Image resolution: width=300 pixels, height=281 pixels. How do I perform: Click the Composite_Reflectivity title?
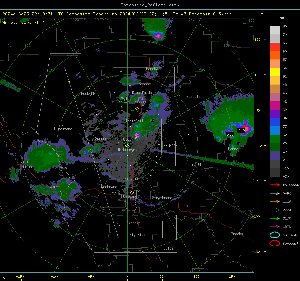click(150, 5)
